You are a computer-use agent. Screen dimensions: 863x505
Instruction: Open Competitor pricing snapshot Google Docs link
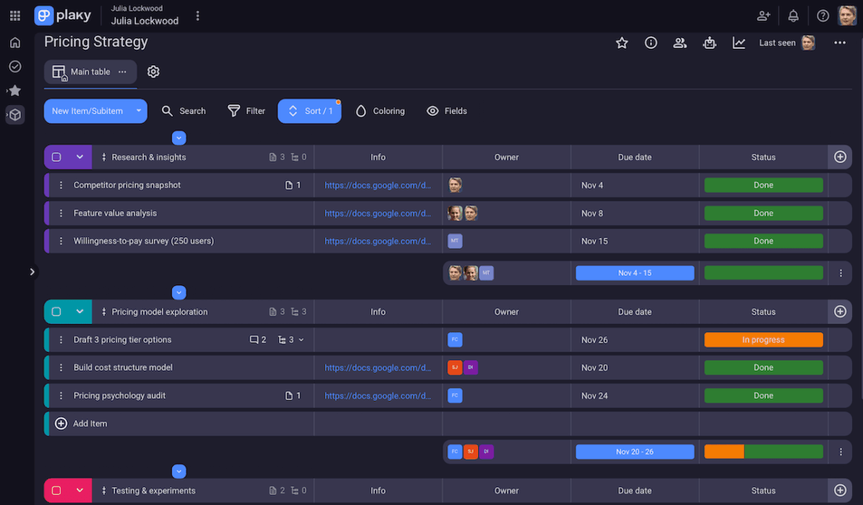tap(377, 185)
